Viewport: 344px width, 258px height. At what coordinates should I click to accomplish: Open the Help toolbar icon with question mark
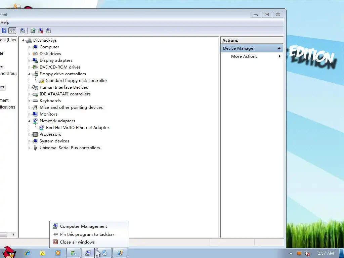4,31
